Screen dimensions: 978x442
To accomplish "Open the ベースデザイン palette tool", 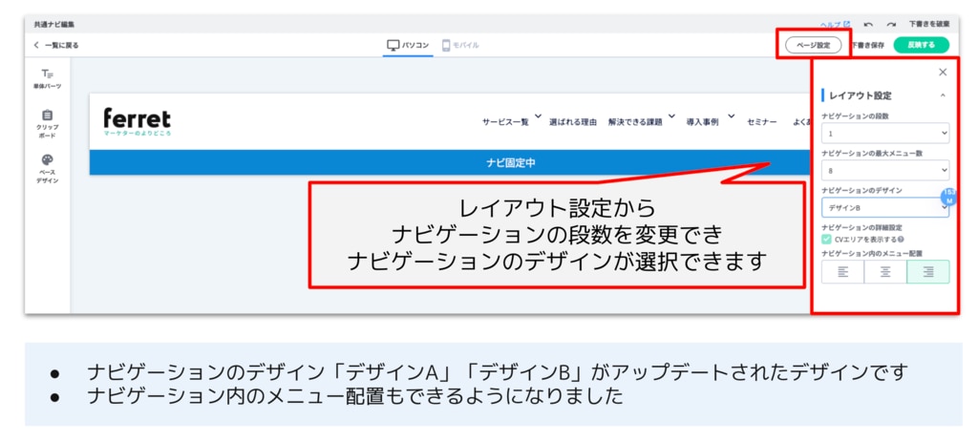I will click(x=47, y=166).
